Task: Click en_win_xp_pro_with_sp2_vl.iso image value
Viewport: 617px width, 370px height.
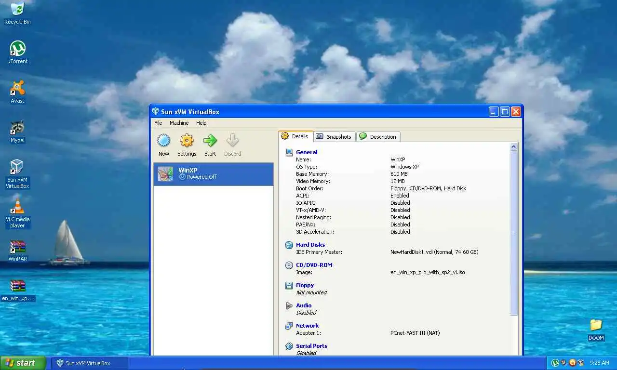Action: click(x=428, y=272)
